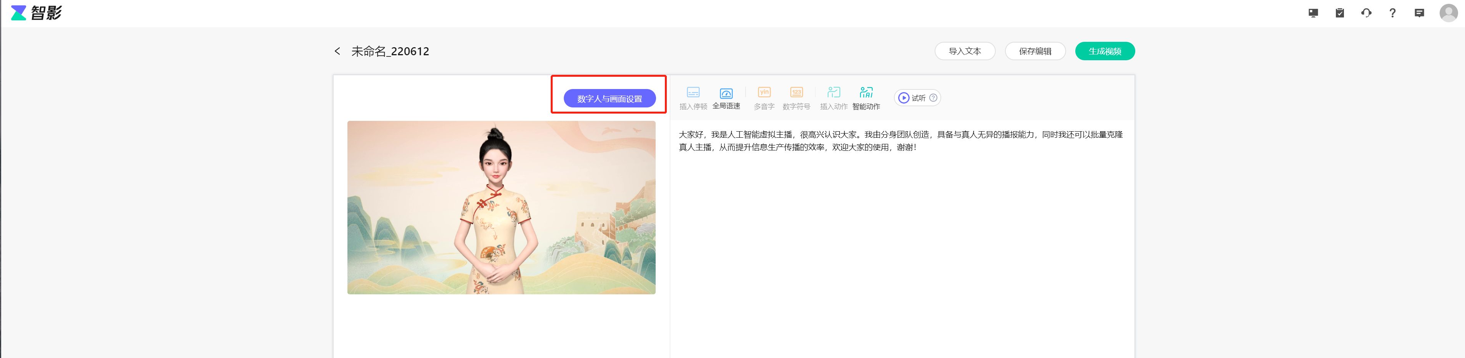Select 插入停顿 tool
The height and width of the screenshot is (358, 1465).
(x=693, y=98)
